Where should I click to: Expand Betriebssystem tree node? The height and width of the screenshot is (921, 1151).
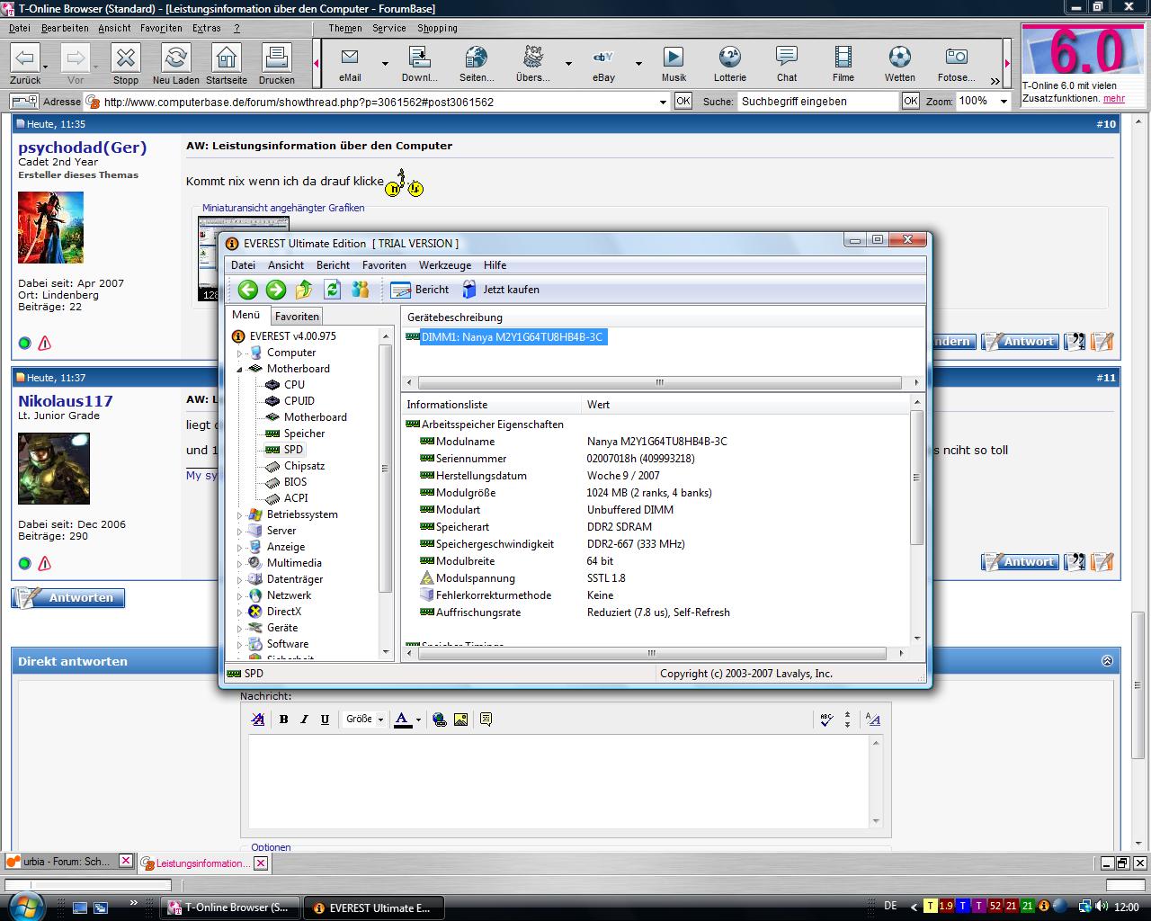click(x=240, y=514)
